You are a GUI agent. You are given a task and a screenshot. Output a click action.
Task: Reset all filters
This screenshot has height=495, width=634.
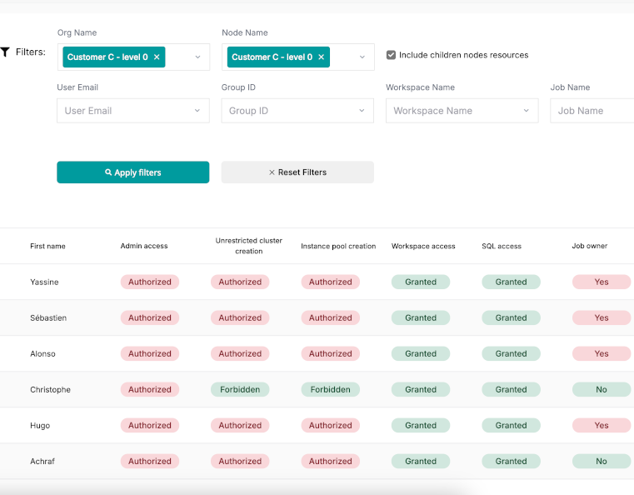297,172
